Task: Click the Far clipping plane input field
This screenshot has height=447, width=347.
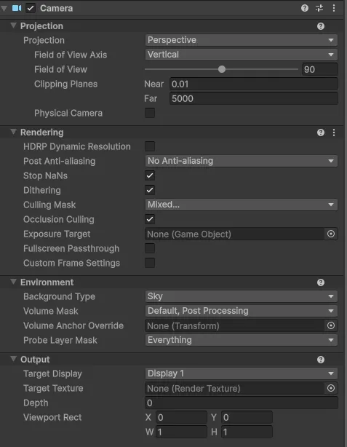Action: (x=254, y=98)
